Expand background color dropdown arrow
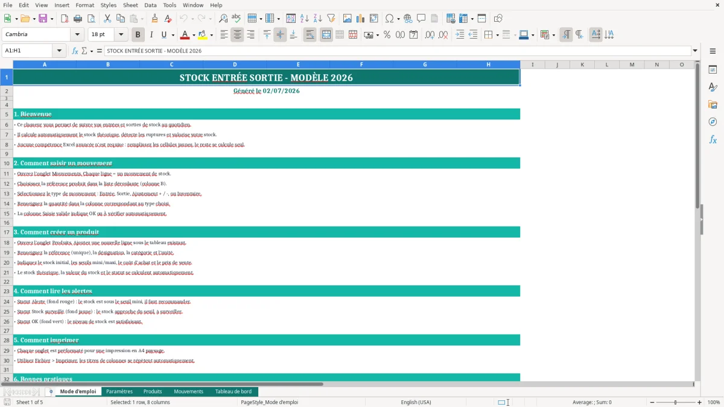724x407 pixels. coord(211,35)
